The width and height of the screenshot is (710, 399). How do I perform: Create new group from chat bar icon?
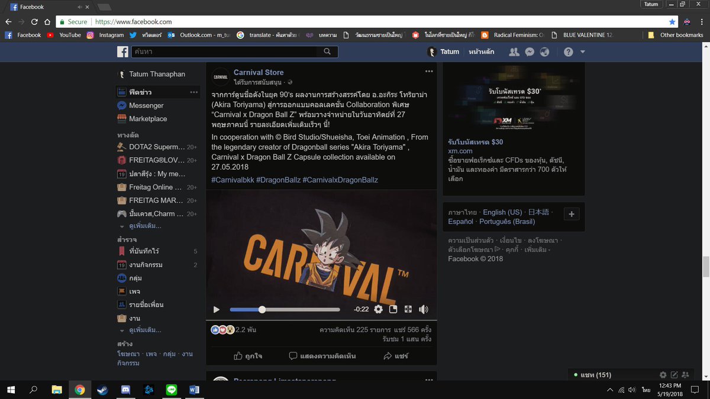coord(686,375)
